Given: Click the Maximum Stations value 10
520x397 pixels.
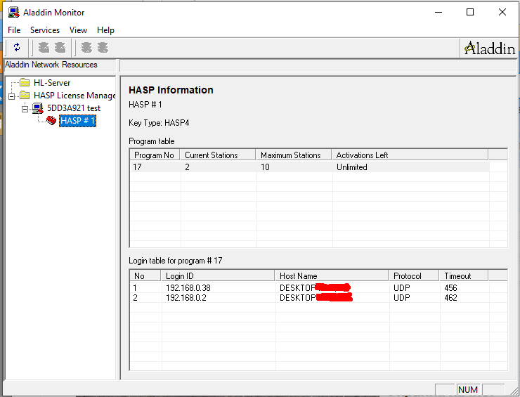Looking at the screenshot, I should click(265, 167).
